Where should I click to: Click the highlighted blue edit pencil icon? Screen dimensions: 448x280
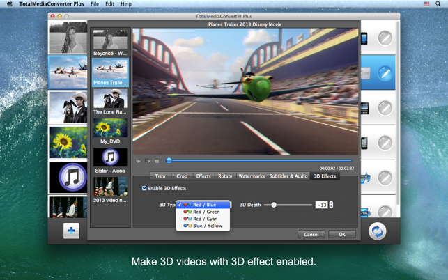point(385,73)
